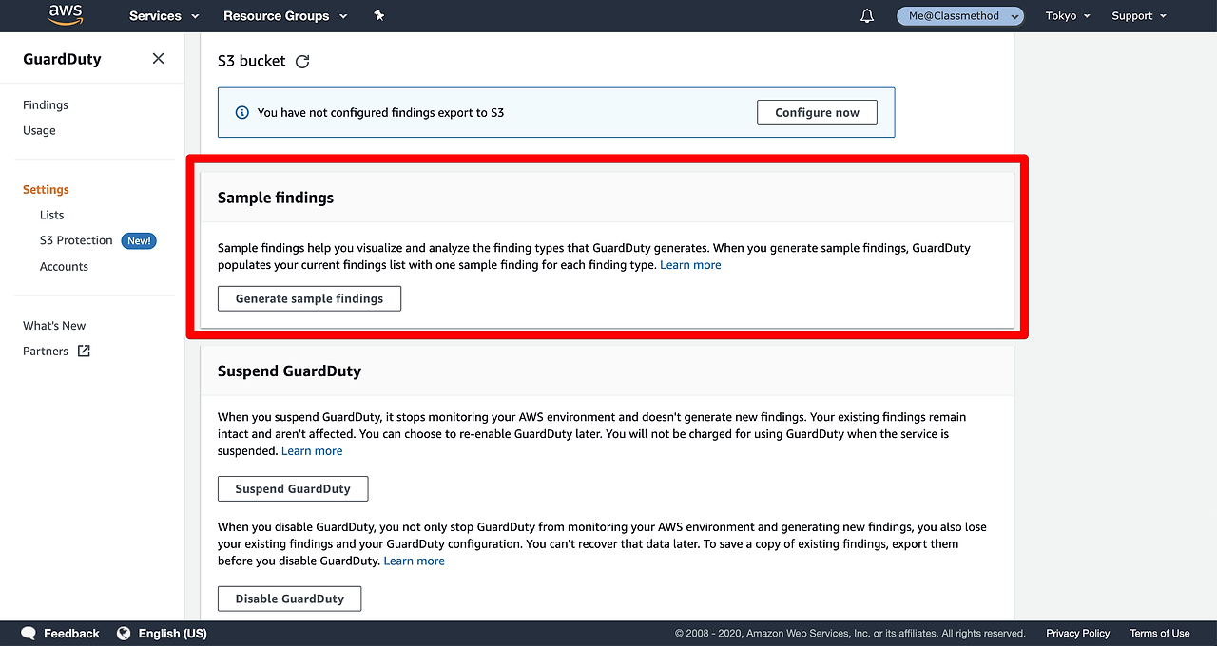Select Settings in the sidebar
1217x646 pixels.
[x=46, y=190]
